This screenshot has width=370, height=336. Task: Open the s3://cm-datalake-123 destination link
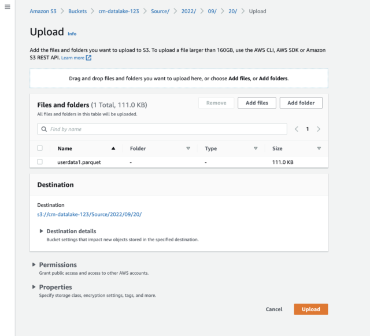[89, 214]
